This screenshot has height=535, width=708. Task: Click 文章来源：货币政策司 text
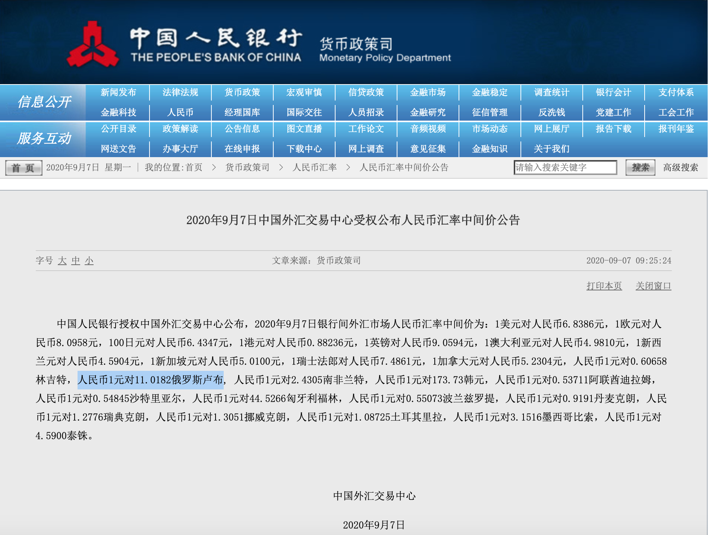pyautogui.click(x=316, y=261)
